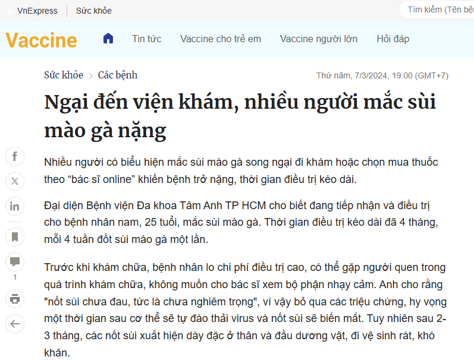Print the article using printer icon
Screen dimensions: 474x360
[x=15, y=298]
